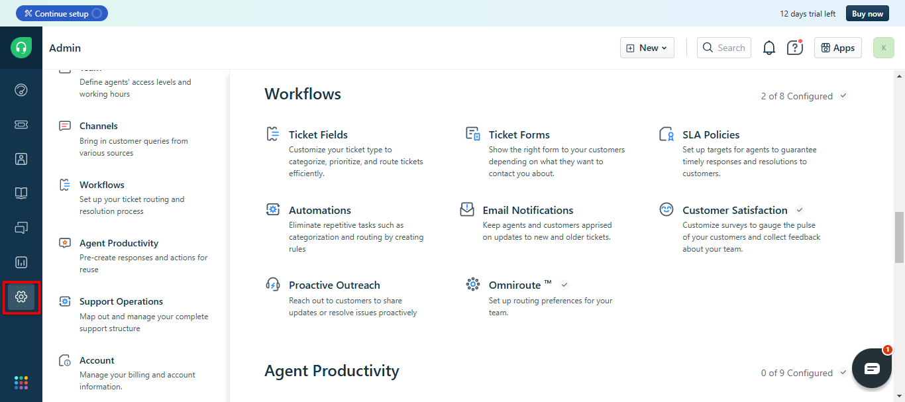Click the Omniroute icon
This screenshot has height=402, width=905.
click(472, 285)
